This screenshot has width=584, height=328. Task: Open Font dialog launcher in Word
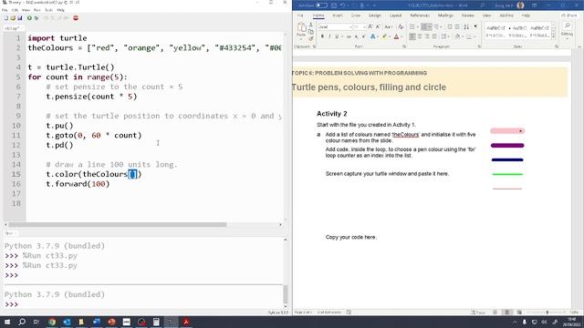point(404,46)
